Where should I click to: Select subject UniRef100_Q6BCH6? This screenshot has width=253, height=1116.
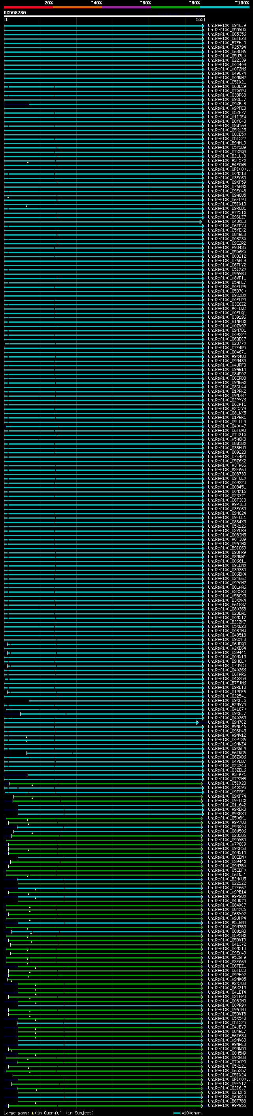point(227,51)
